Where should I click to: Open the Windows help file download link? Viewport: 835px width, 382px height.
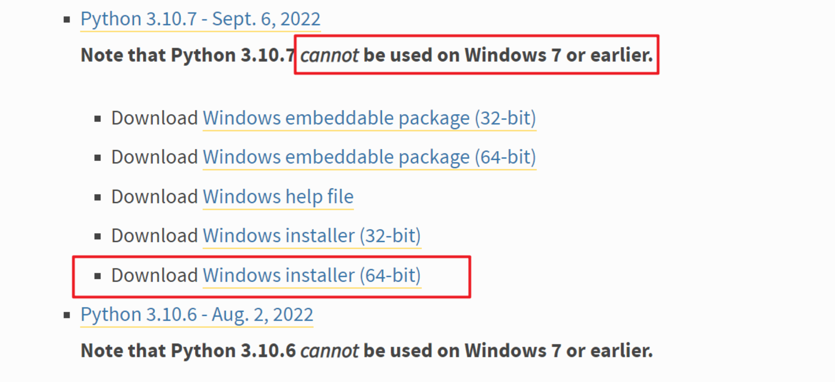point(278,197)
